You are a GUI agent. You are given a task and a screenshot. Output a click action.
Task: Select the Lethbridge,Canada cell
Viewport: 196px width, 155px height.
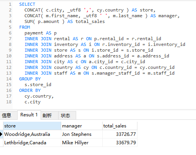click(x=32, y=143)
